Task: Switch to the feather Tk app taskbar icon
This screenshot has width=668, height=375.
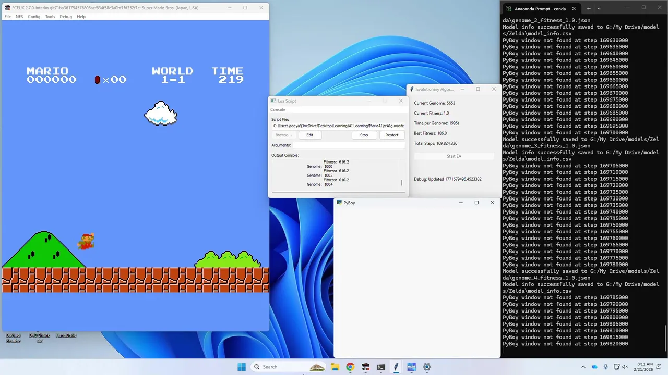Action: click(396, 367)
